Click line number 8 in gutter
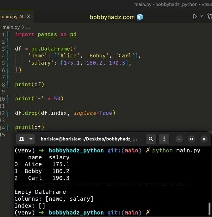 click(x=3, y=85)
